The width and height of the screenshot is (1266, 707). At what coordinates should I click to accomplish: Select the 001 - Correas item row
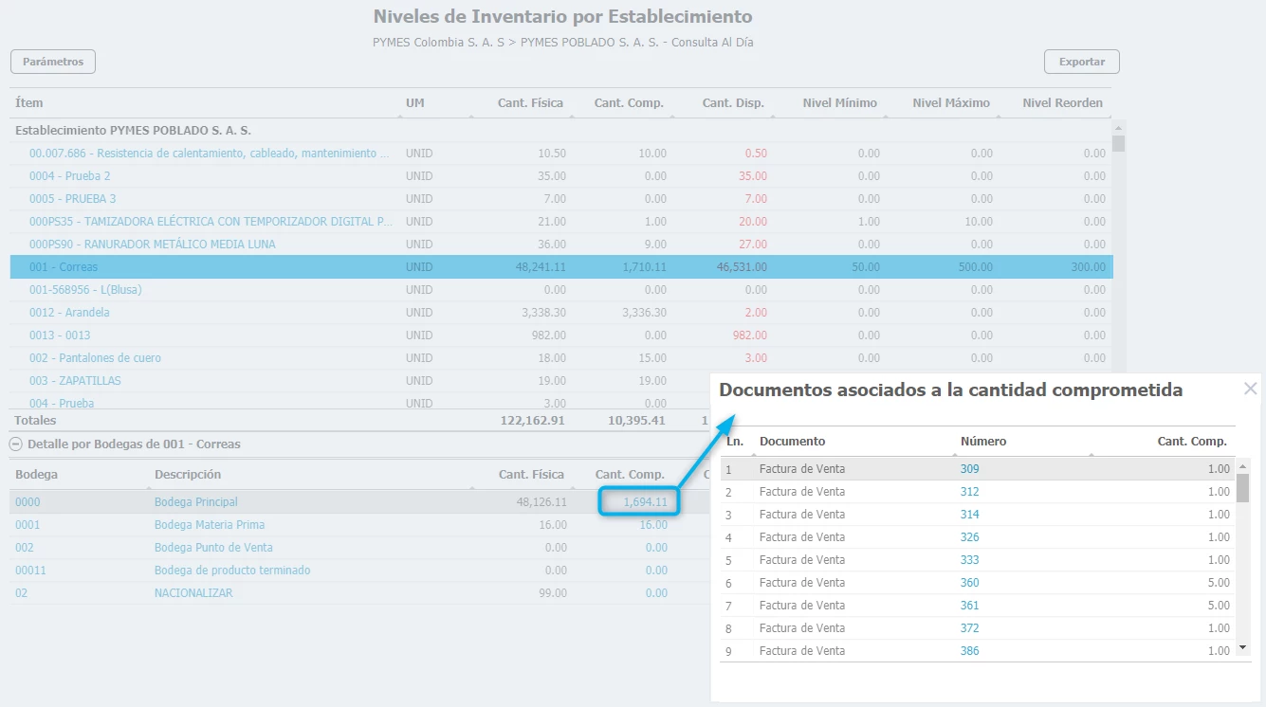(64, 267)
